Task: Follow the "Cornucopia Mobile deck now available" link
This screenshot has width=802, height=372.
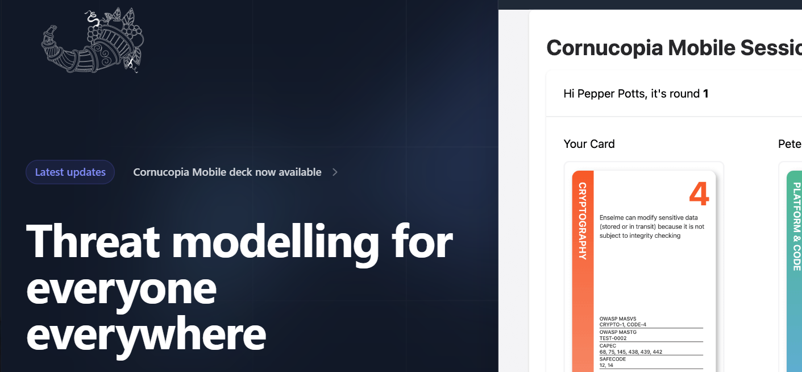Action: 227,172
